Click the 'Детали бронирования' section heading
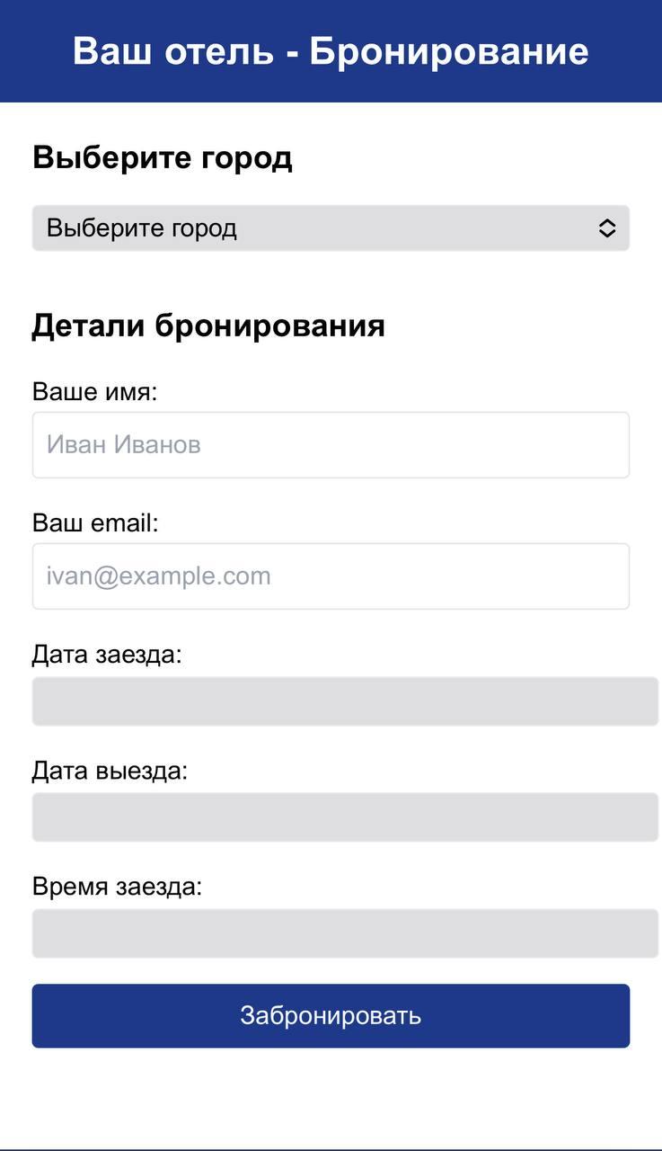 tap(208, 326)
